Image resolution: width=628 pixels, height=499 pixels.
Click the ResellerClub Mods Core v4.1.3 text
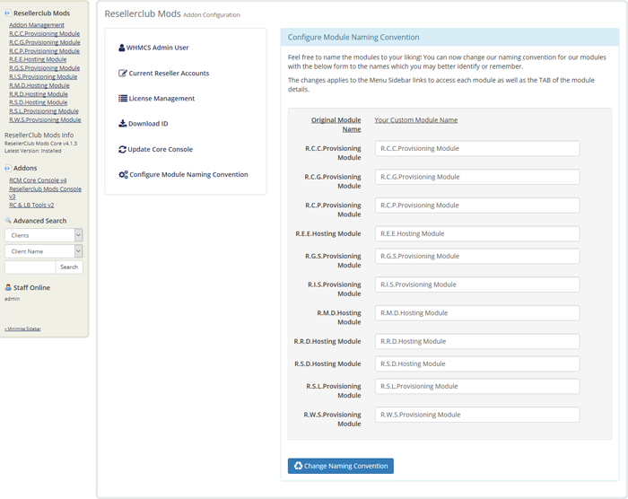pos(41,143)
